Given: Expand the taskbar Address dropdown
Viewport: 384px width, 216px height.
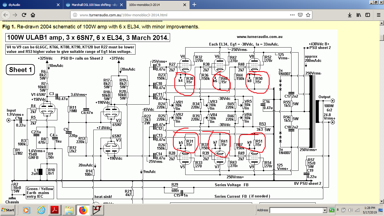Looking at the screenshot, I should tap(325, 210).
